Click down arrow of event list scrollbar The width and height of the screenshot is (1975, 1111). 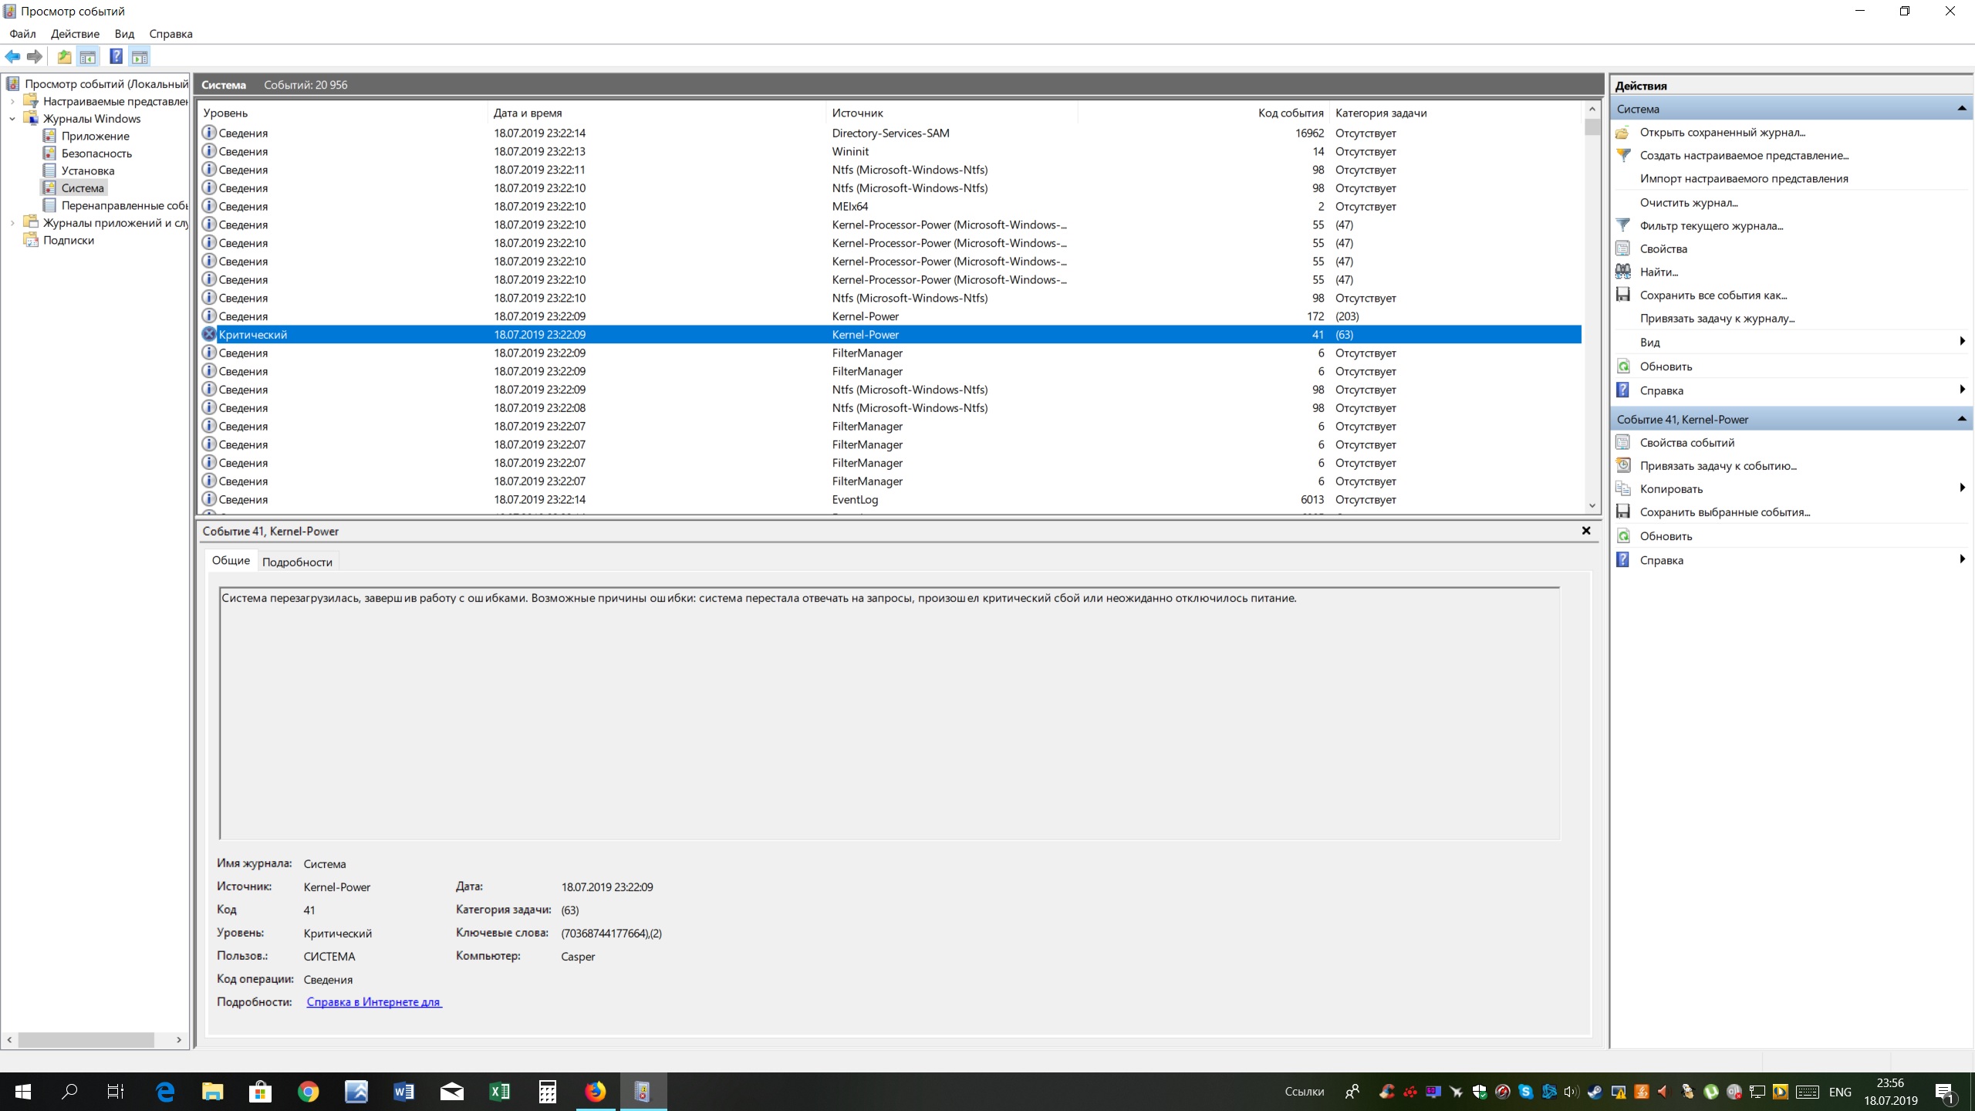pyautogui.click(x=1592, y=506)
